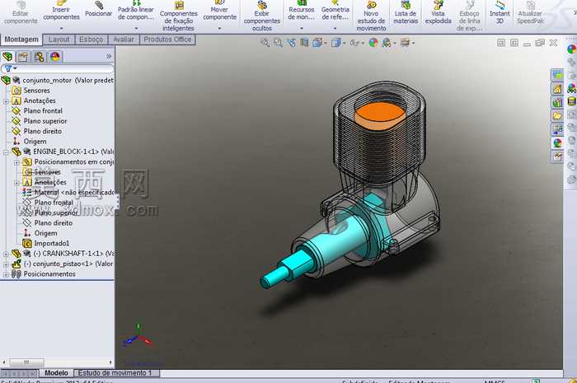This screenshot has width=577, height=383.
Task: Switch to Esboço ribbon tab
Action: (x=91, y=40)
